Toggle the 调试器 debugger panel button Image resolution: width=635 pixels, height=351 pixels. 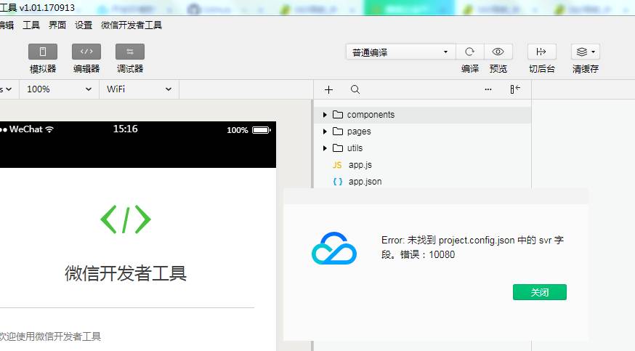[130, 52]
